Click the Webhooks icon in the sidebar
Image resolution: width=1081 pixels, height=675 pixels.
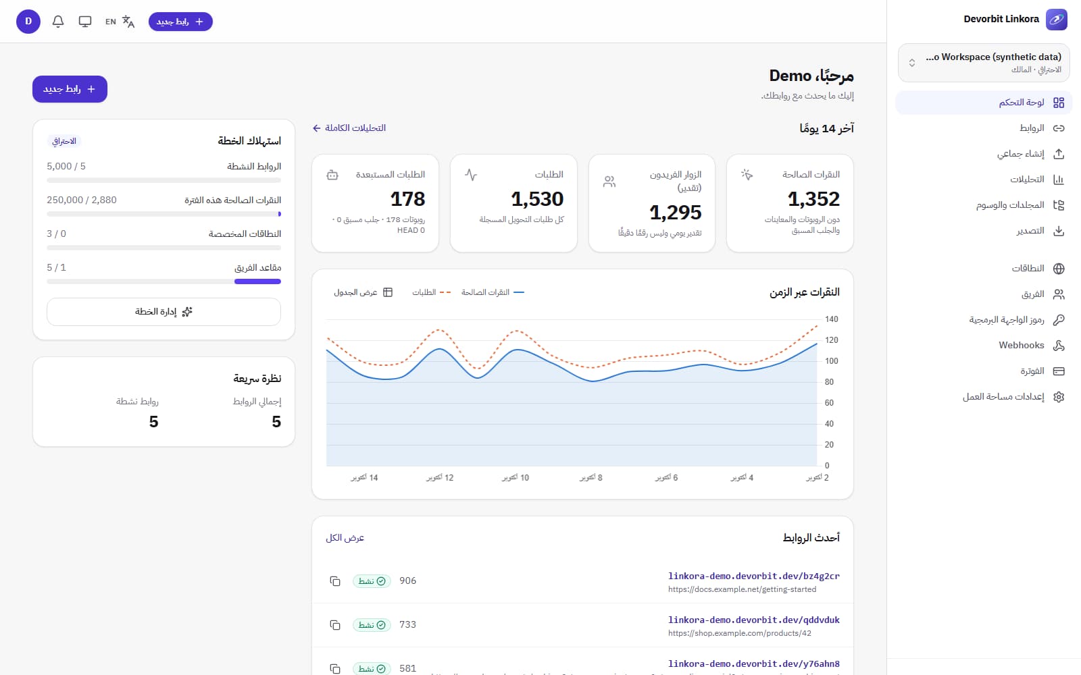coord(1059,346)
